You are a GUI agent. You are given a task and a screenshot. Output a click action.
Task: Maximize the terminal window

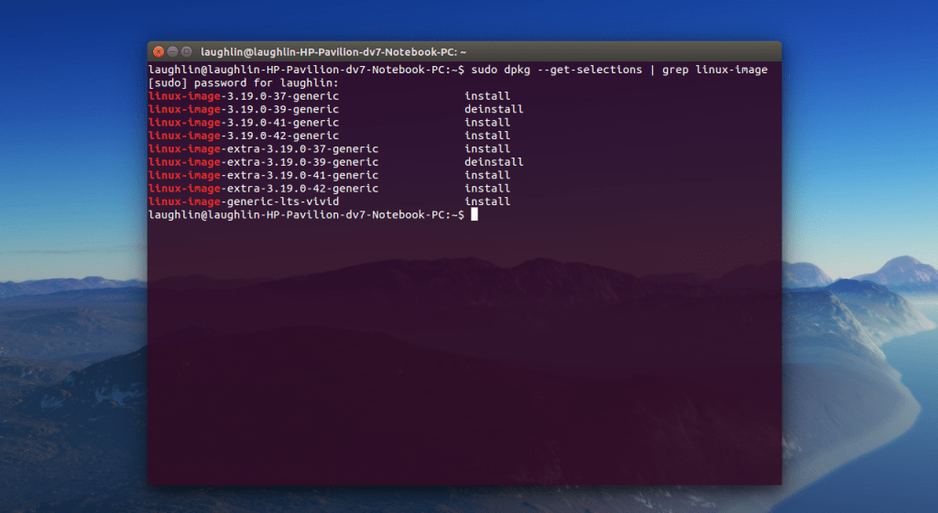[x=186, y=51]
